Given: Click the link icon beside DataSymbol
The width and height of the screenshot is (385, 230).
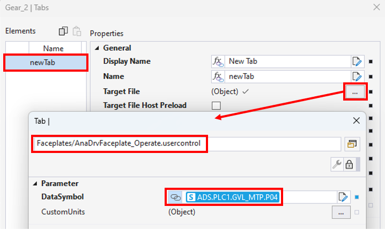Looking at the screenshot, I should click(175, 197).
